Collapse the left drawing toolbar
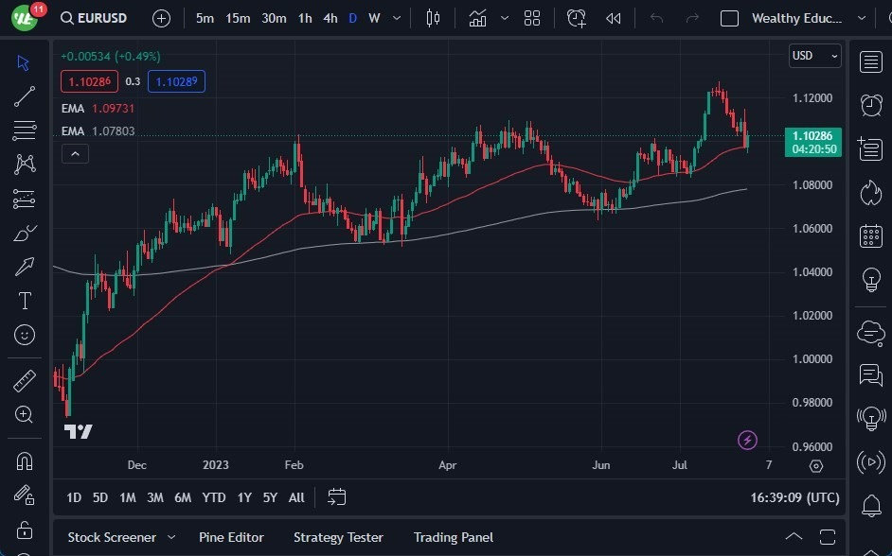The image size is (892, 556). tap(75, 153)
